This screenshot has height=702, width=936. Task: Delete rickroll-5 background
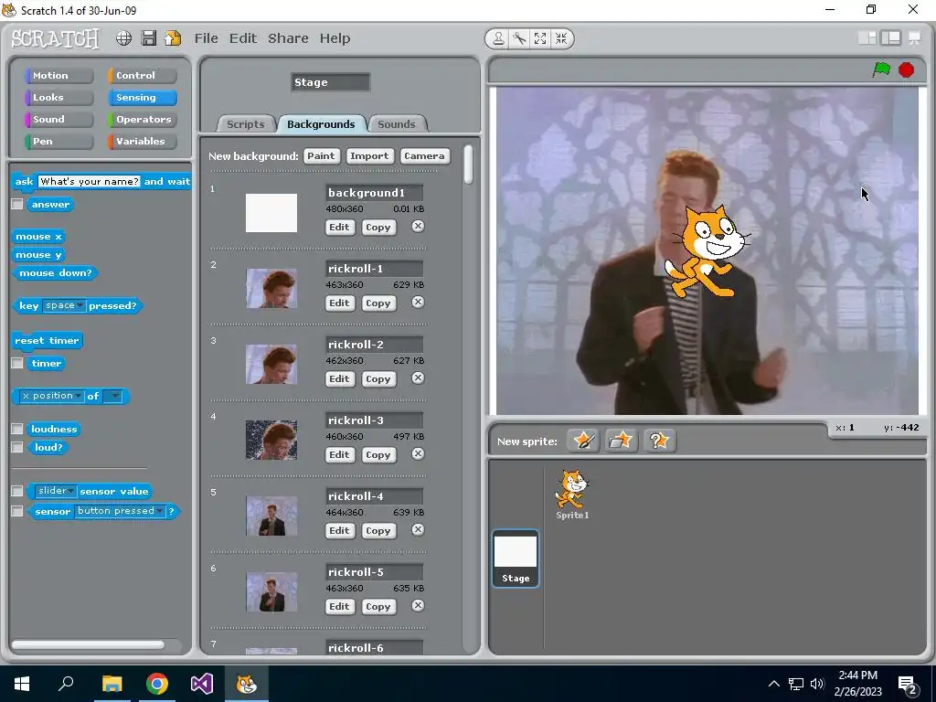tap(418, 605)
